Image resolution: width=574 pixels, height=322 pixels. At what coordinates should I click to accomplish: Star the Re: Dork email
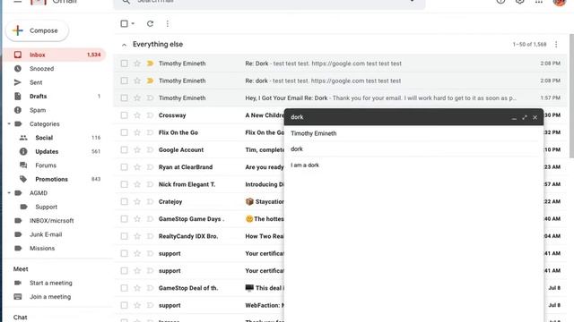pyautogui.click(x=137, y=64)
